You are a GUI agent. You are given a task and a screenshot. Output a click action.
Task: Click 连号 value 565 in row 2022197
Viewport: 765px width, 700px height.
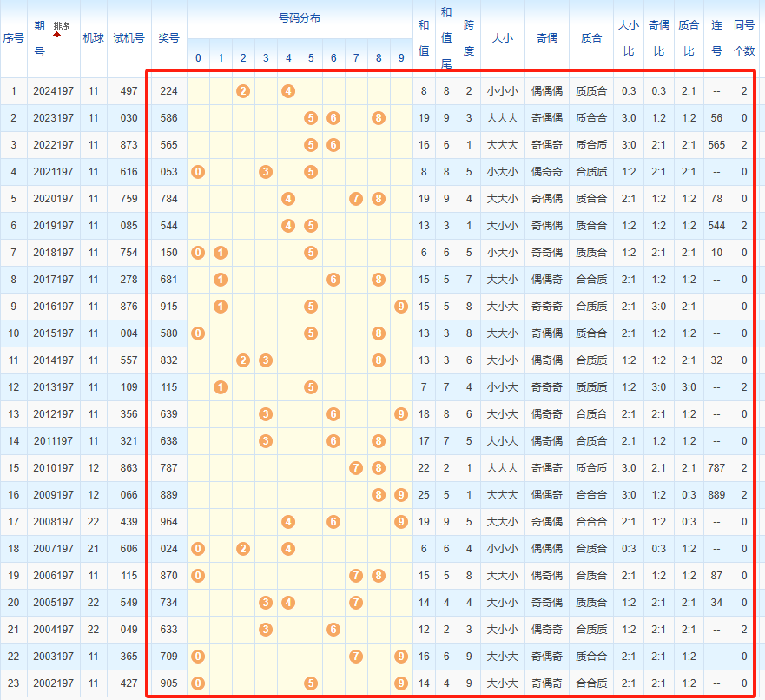point(716,145)
